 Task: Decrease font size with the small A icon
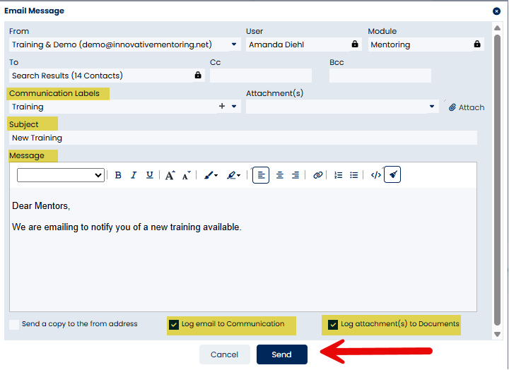click(x=187, y=175)
